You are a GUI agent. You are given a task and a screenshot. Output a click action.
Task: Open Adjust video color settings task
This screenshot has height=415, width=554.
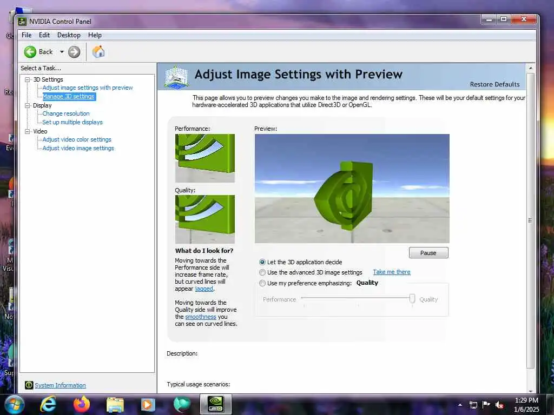click(x=77, y=139)
